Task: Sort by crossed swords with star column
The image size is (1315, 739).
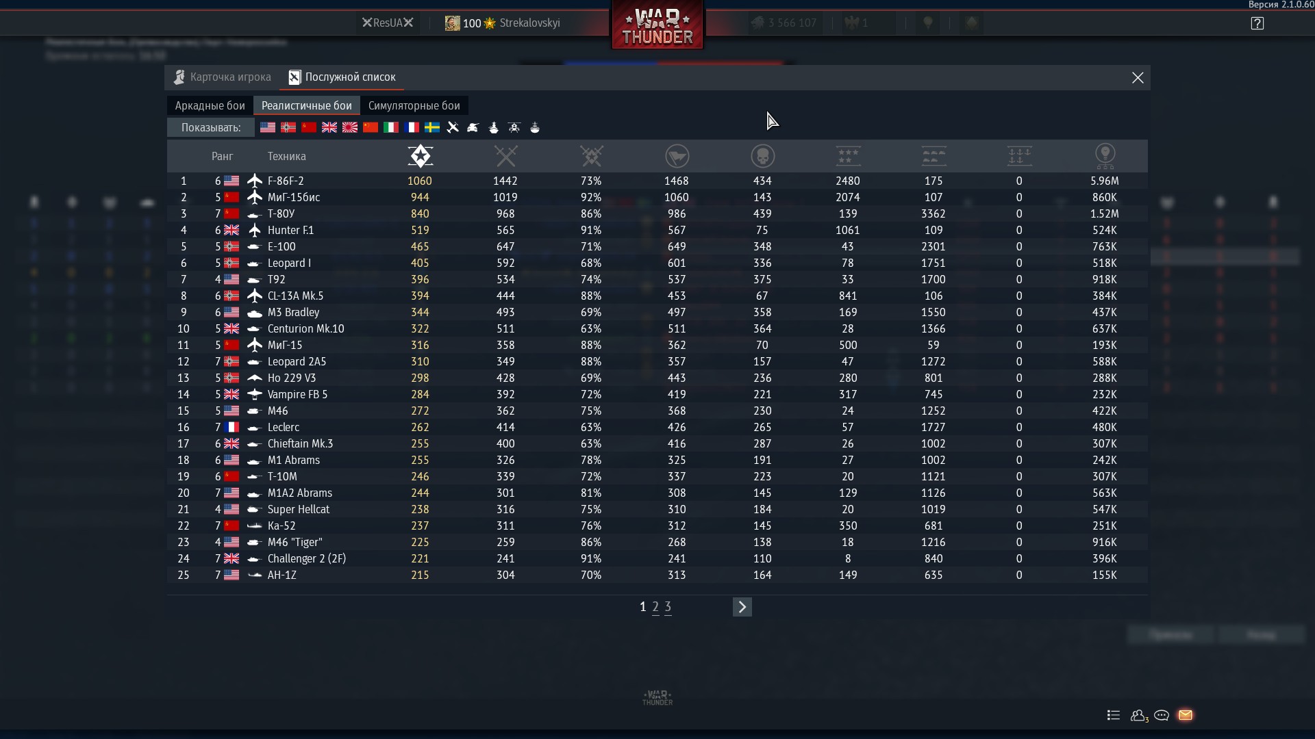Action: (x=591, y=156)
